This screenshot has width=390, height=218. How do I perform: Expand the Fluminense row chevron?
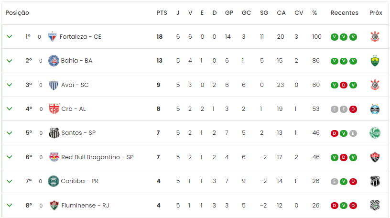point(10,205)
